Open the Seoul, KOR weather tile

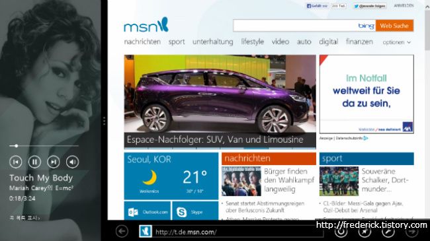[x=171, y=176]
